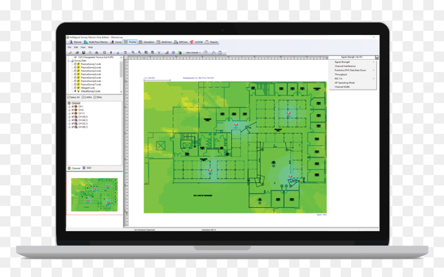Click the blue circle toolbar icon
The image size is (444, 277).
[x=173, y=53]
